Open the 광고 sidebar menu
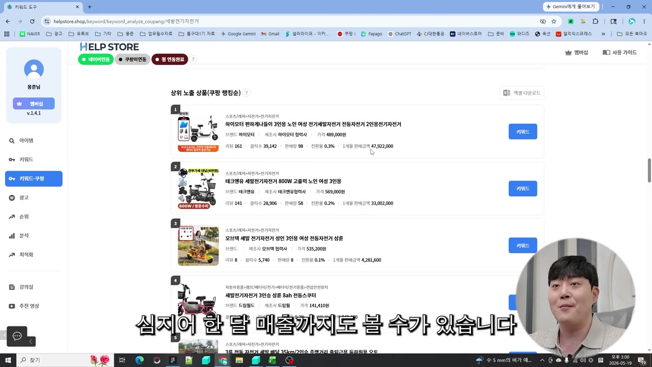The width and height of the screenshot is (652, 367). (x=34, y=198)
